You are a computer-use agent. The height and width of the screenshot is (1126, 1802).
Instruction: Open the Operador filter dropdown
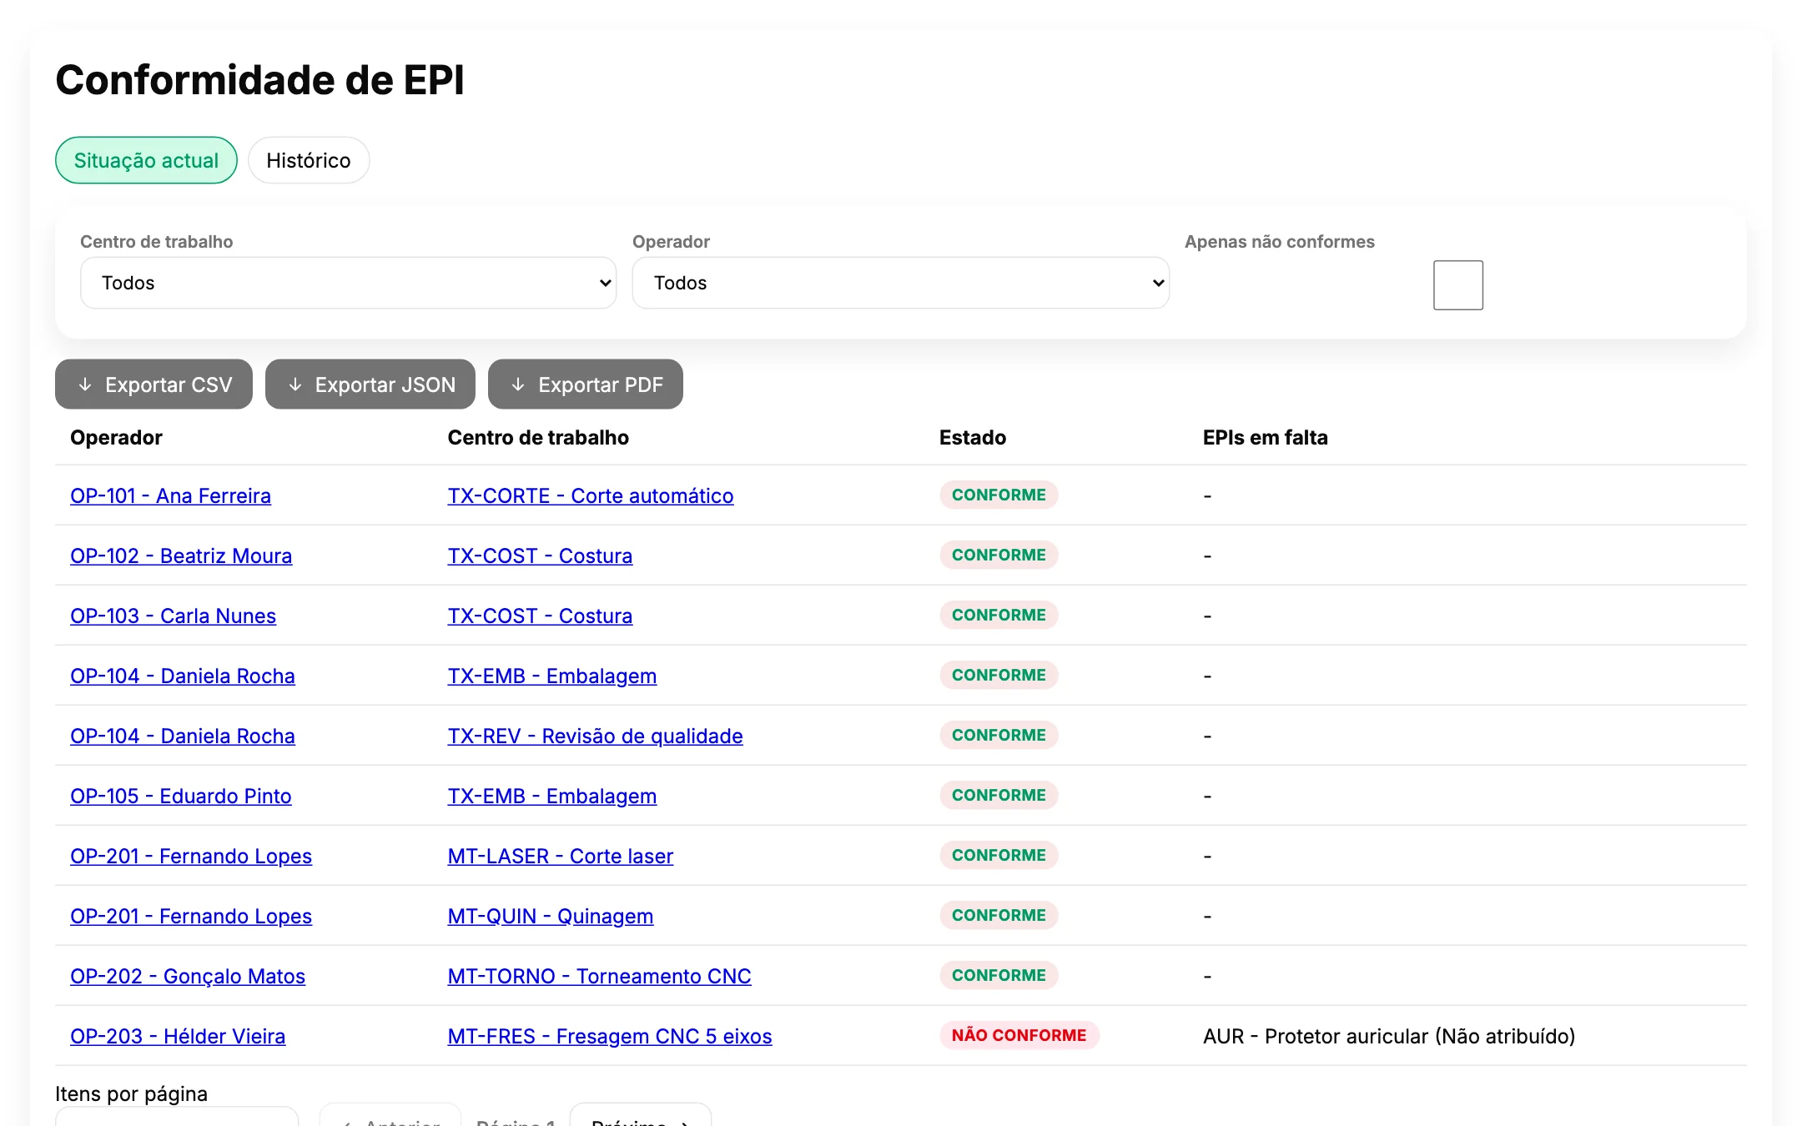[x=900, y=283]
